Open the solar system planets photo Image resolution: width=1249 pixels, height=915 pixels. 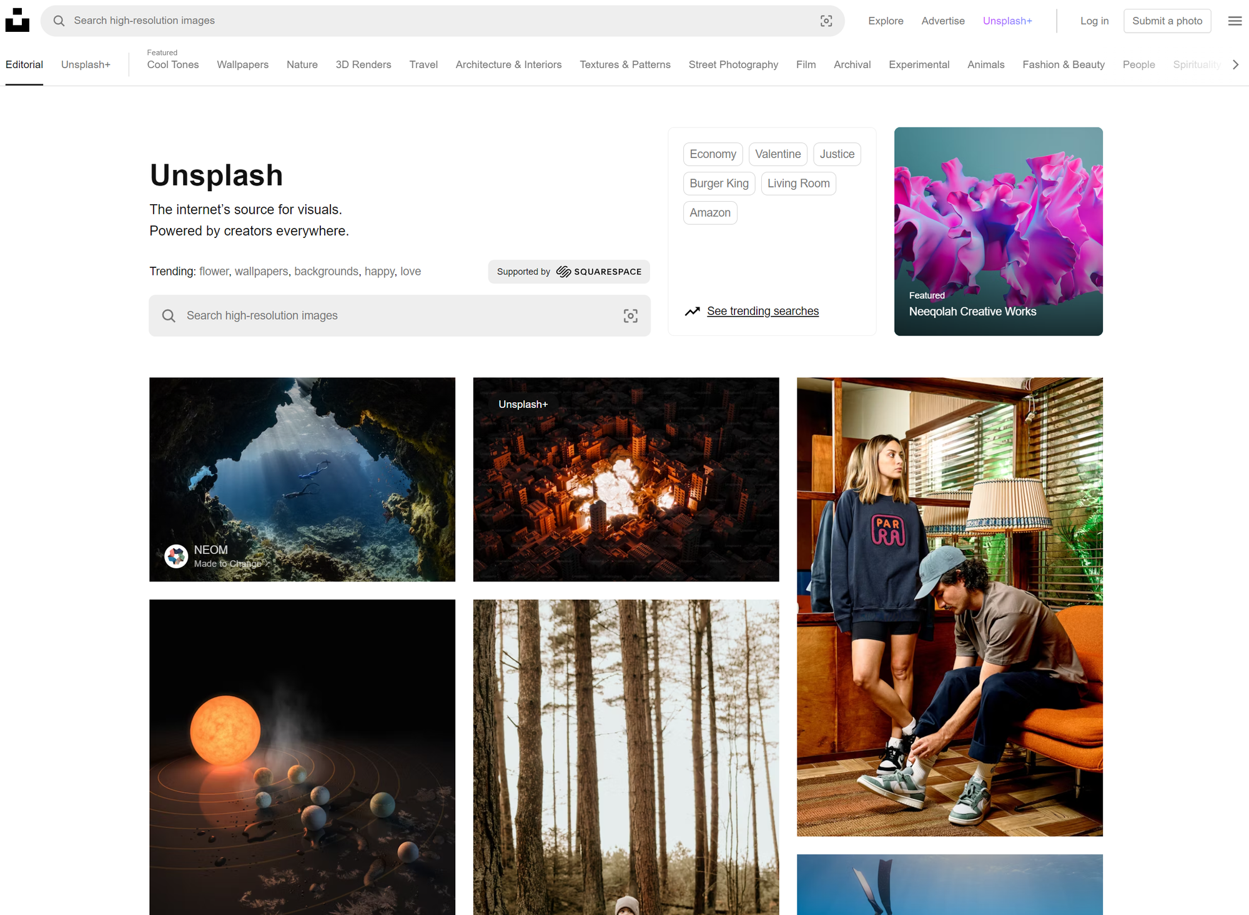tap(302, 756)
